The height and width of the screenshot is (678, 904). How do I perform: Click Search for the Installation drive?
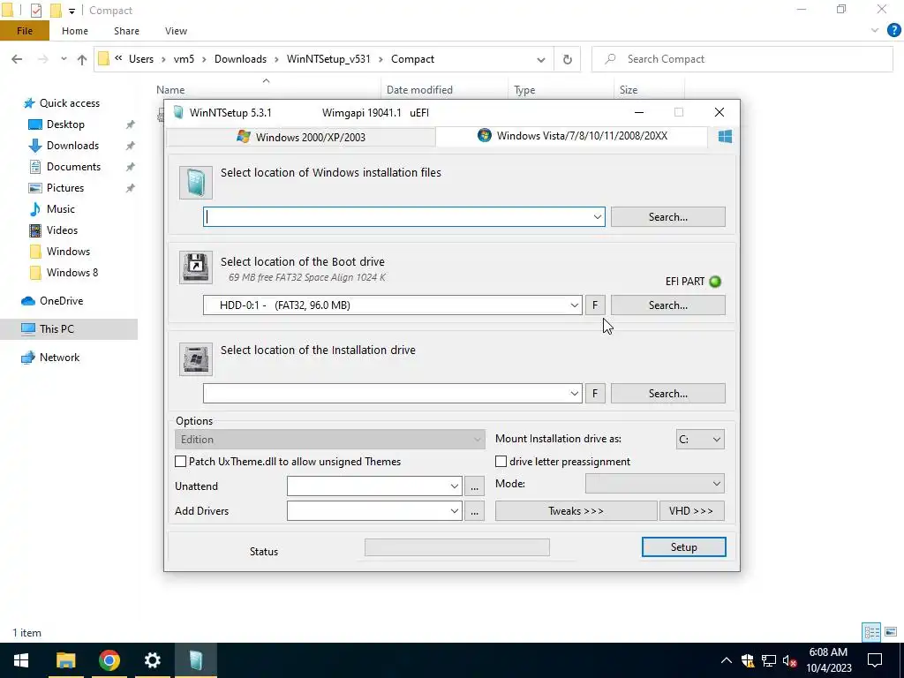click(x=668, y=393)
